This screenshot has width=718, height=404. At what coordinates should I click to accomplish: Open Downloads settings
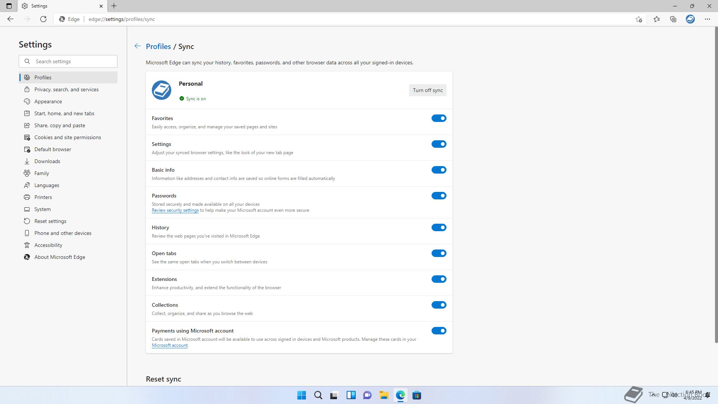tap(68, 161)
